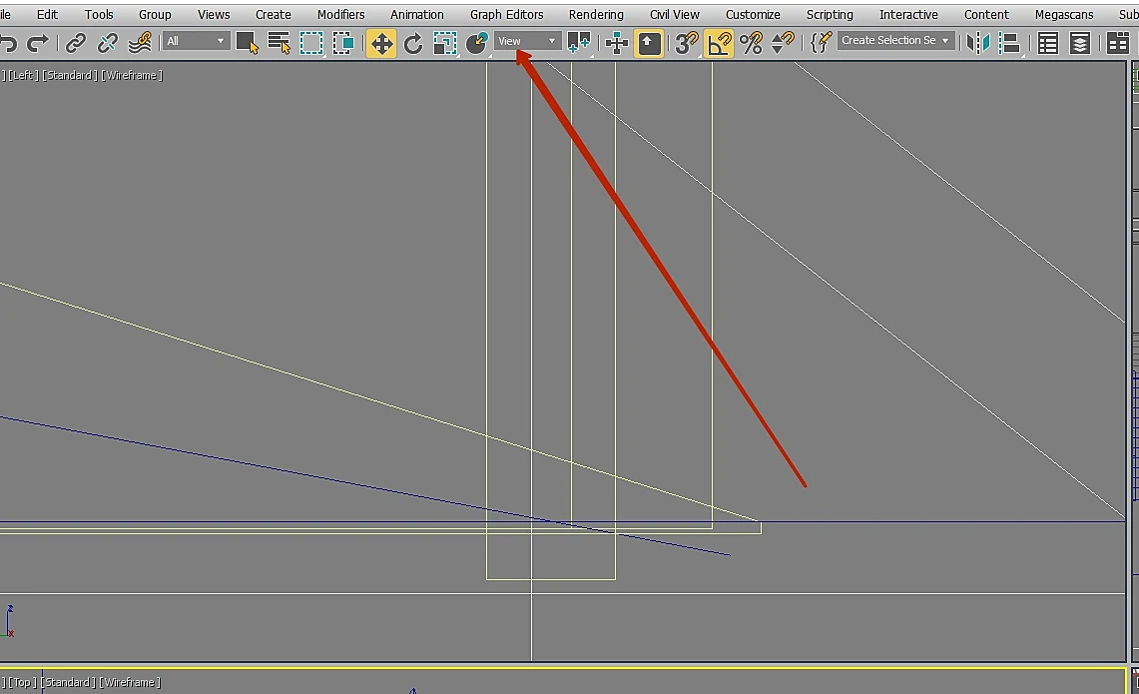Open the Create menu

point(274,15)
